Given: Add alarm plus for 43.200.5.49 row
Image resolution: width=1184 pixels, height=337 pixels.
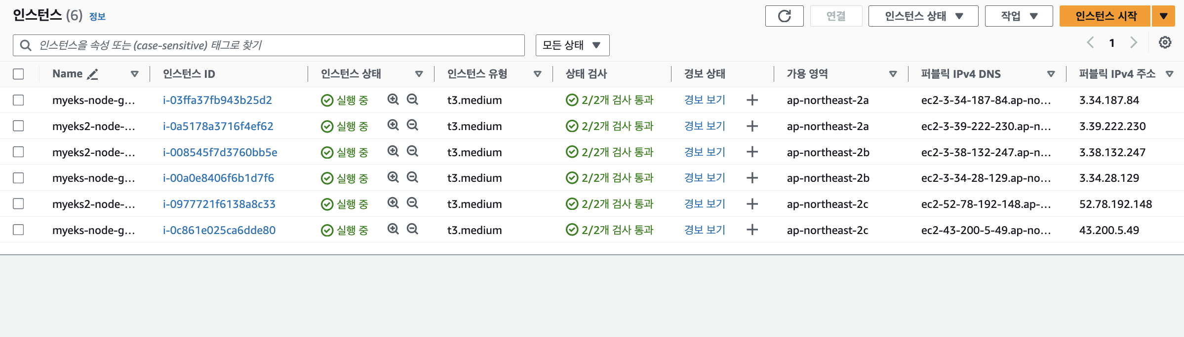Looking at the screenshot, I should pyautogui.click(x=752, y=230).
